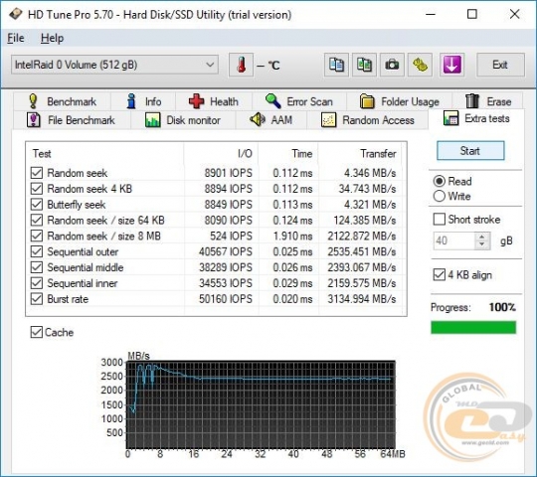Uncheck the Butterfly seek test

[x=37, y=205]
